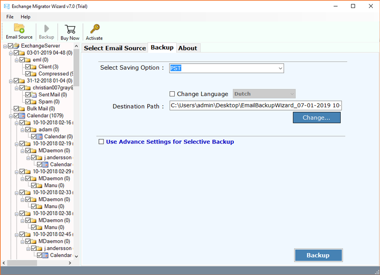Select the 10-10-2018 02-33 tree row
The width and height of the screenshot is (380, 275).
[52, 192]
